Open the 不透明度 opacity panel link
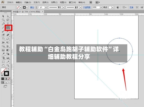This screenshot has height=107, width=144. [x=87, y=7]
